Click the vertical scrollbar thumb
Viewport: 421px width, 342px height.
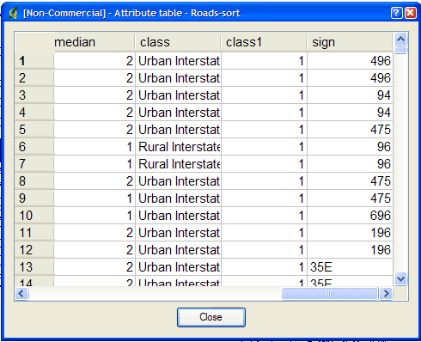[x=400, y=51]
